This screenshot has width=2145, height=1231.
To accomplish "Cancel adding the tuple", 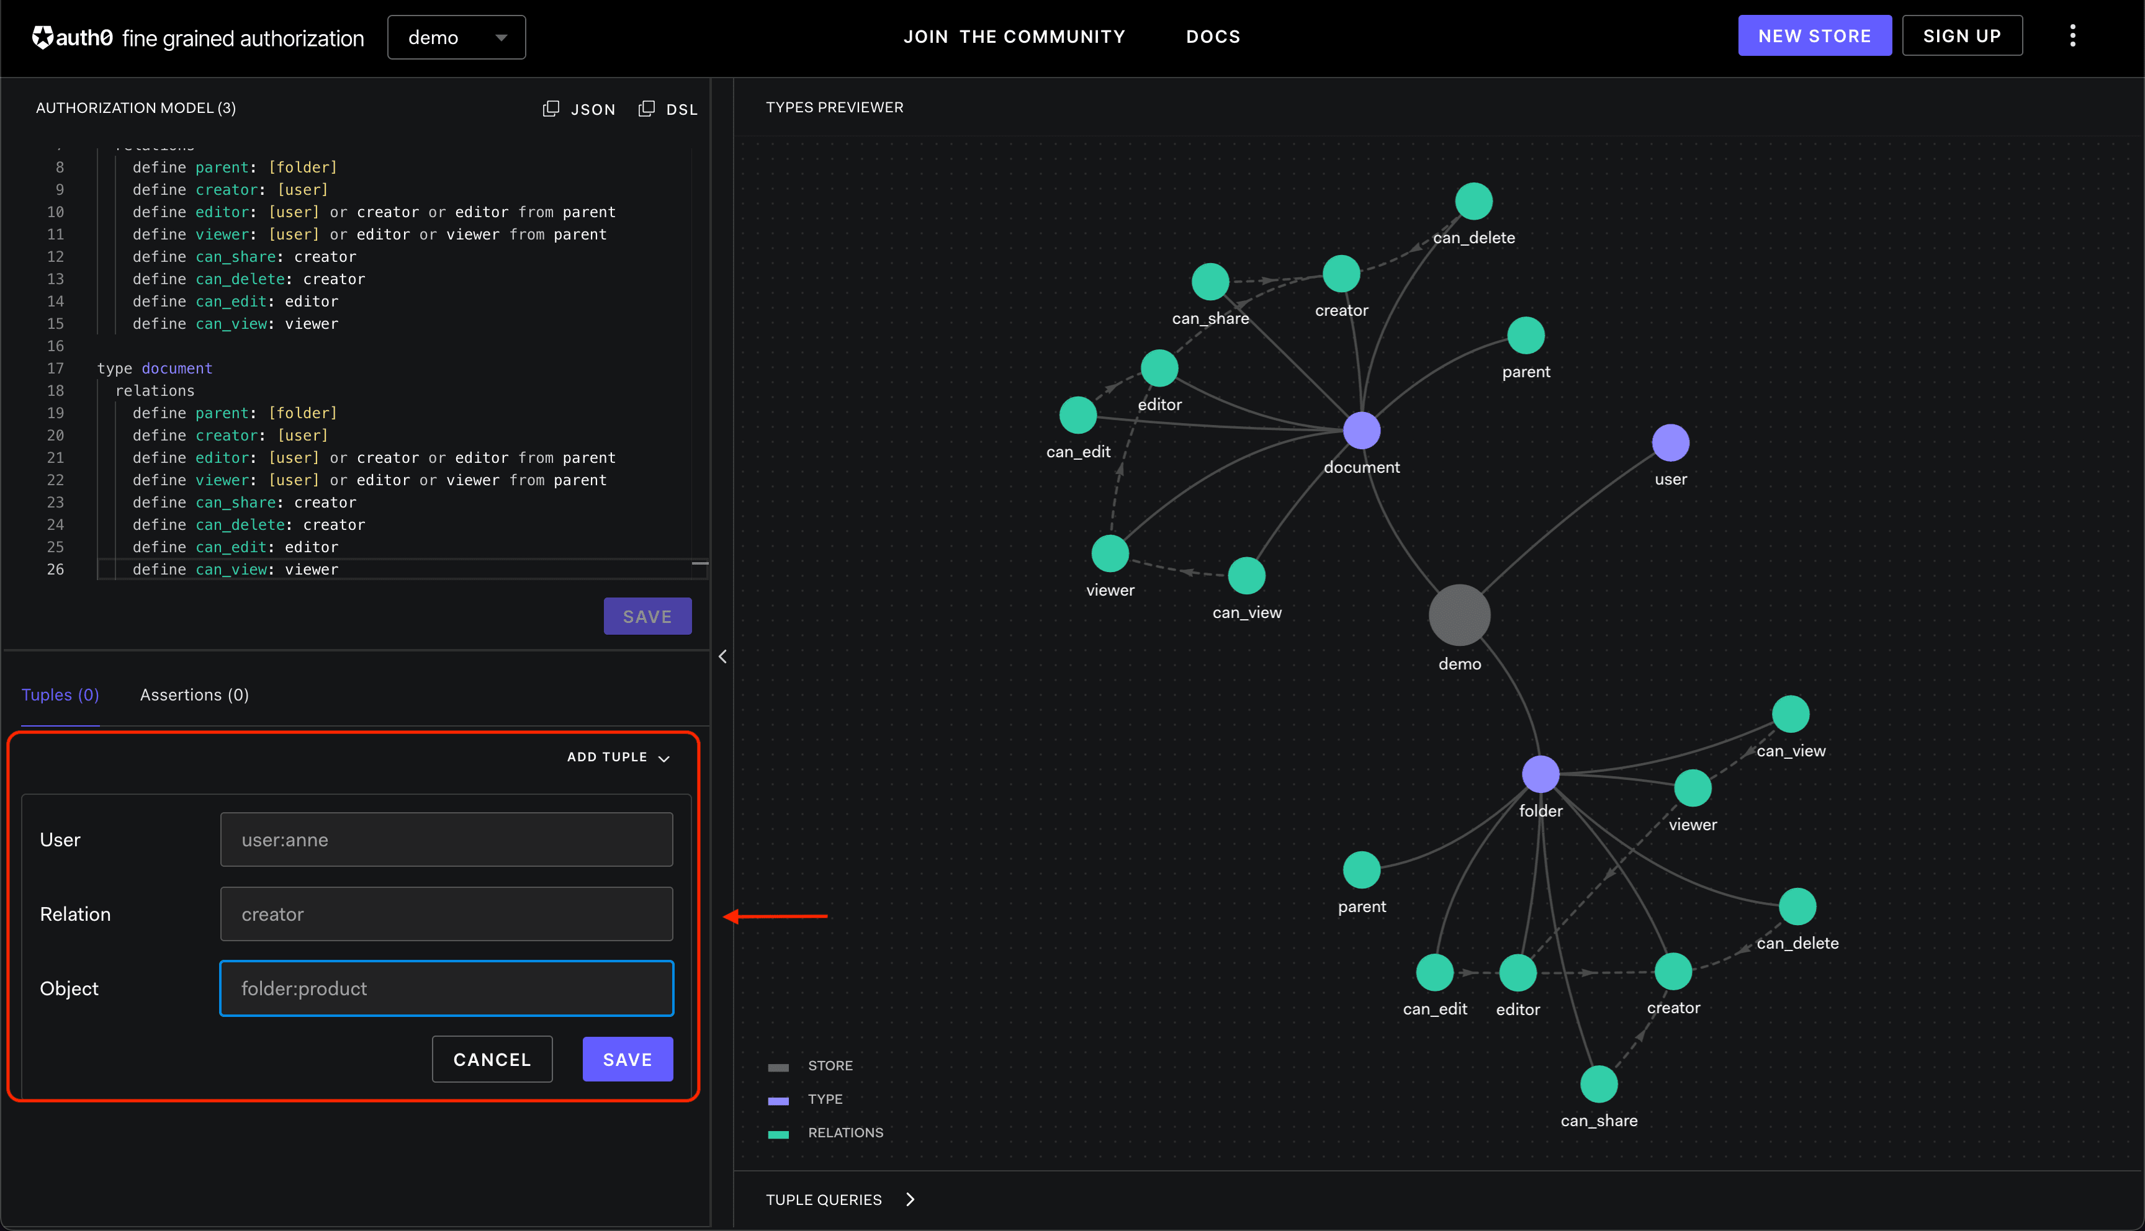I will [x=492, y=1059].
